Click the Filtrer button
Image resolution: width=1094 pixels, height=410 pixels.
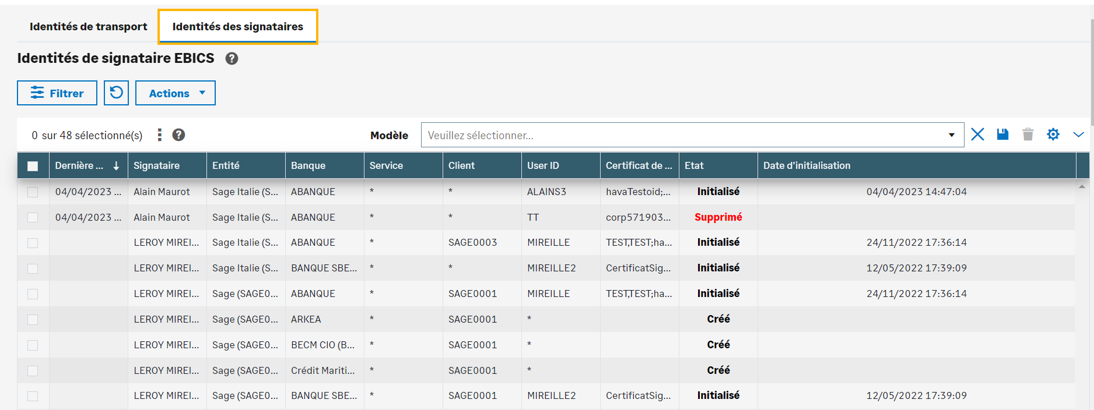[57, 93]
